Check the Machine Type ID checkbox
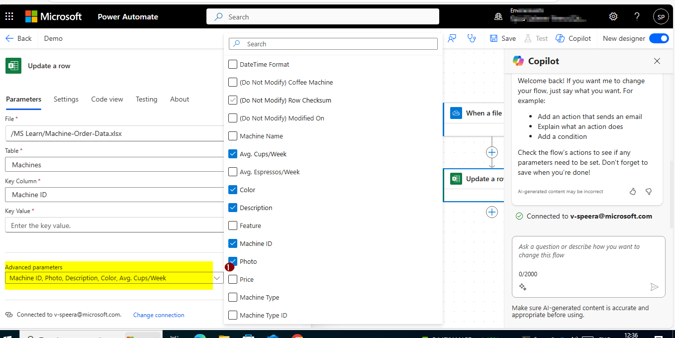The width and height of the screenshot is (675, 338). [x=233, y=315]
